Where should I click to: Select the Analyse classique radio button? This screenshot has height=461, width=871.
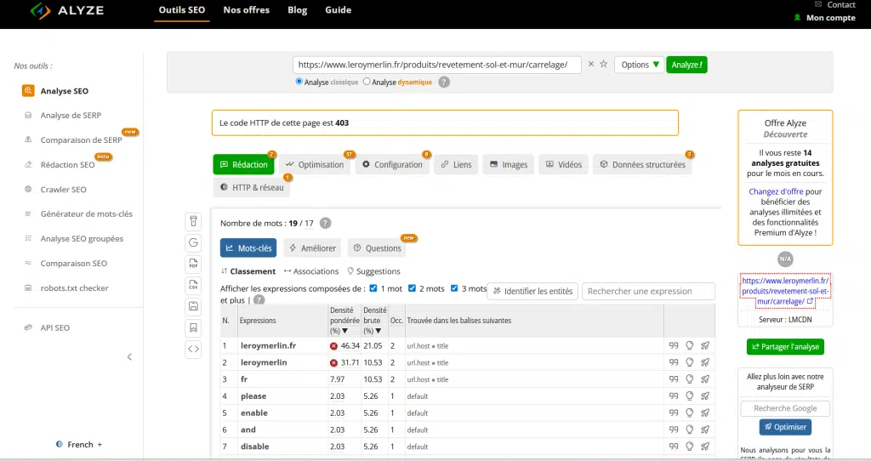pos(299,81)
